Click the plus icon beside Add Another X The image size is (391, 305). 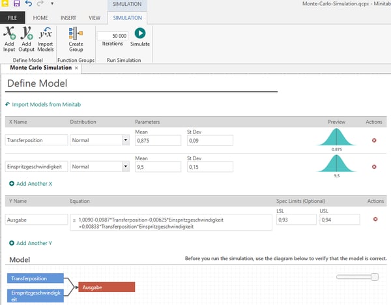12,184
